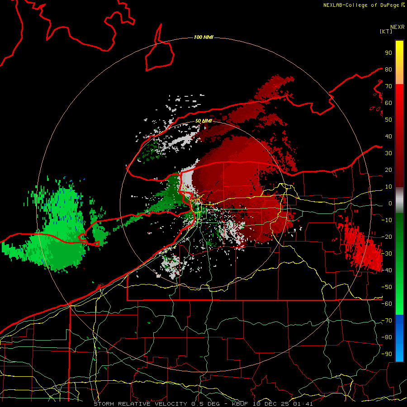
Task: Click the -50 scale value
Action: point(387,287)
